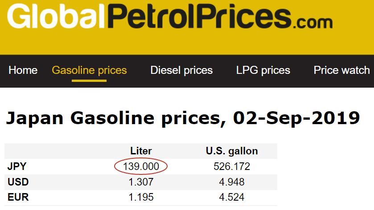Click the Liter column header
374x210 pixels.
(x=141, y=151)
